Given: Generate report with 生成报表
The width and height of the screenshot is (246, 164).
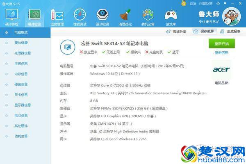Looking at the screenshot, I should pyautogui.click(x=231, y=32).
